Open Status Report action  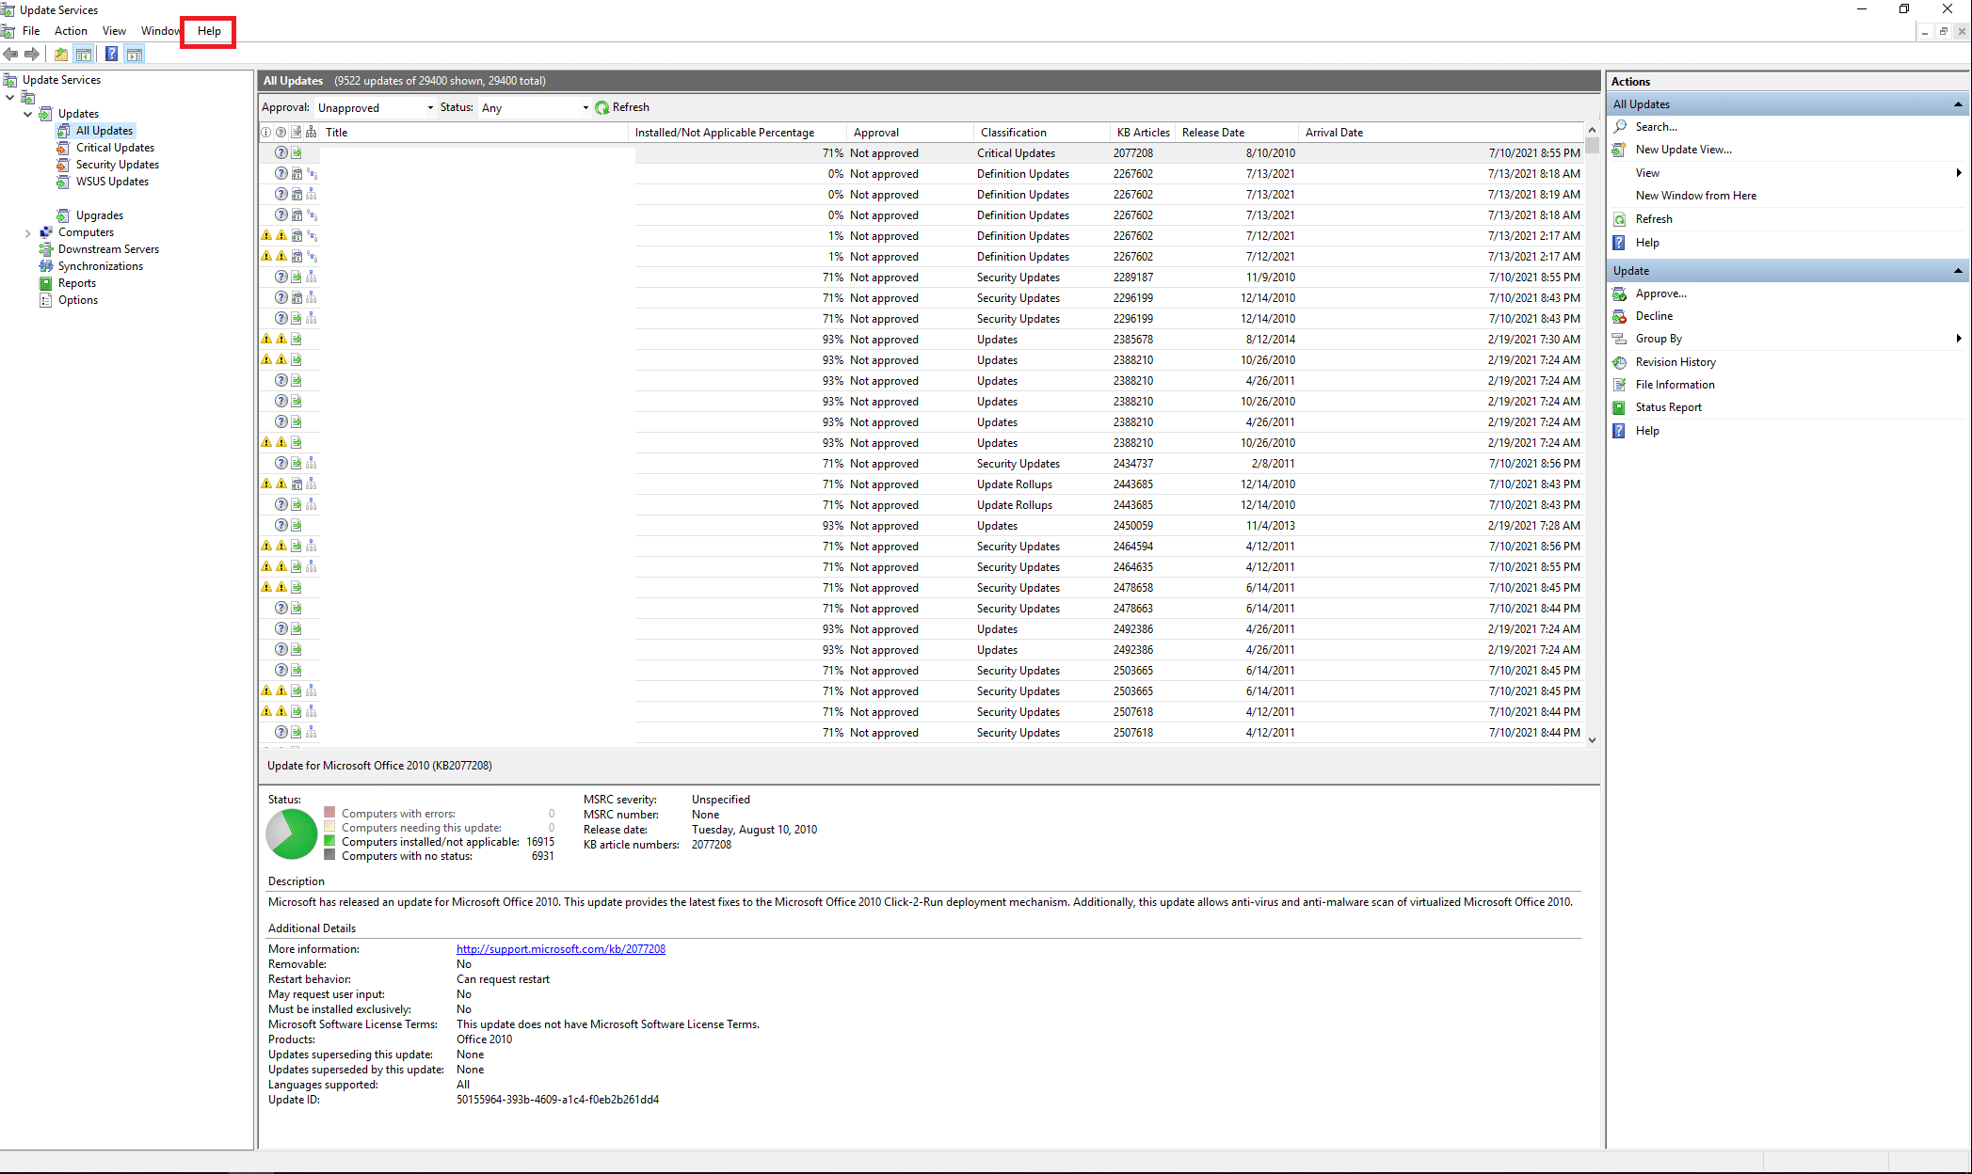pos(1668,407)
